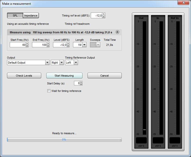Screen dimensions: 191x157
Task: Click the Start Delay input field
Action: 77,83
